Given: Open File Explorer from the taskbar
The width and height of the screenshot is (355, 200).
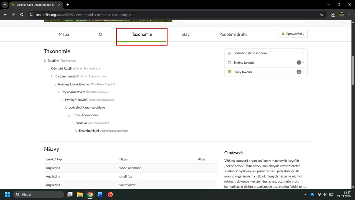Looking at the screenshot, I should pos(80,194).
